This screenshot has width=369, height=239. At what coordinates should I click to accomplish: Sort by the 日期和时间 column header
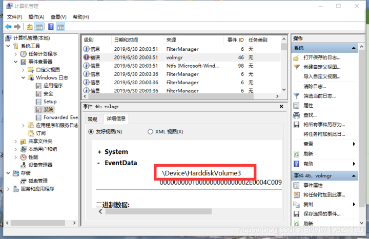point(137,40)
